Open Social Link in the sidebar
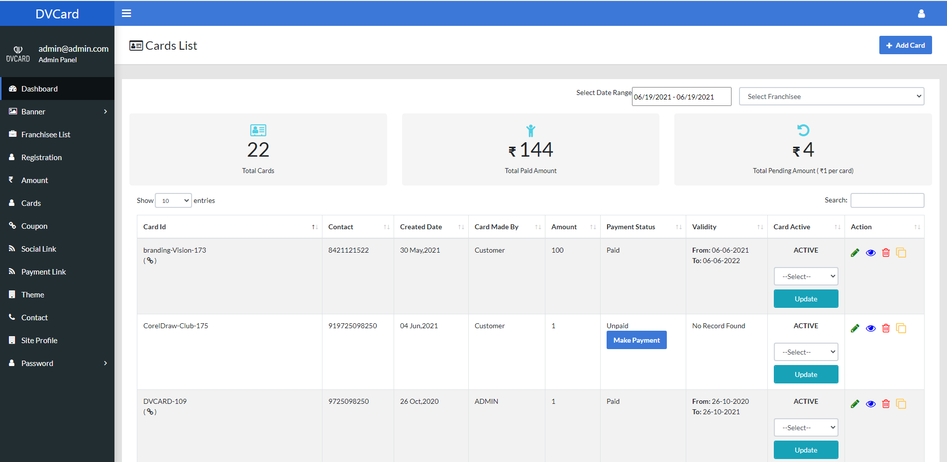The height and width of the screenshot is (462, 947). click(57, 249)
